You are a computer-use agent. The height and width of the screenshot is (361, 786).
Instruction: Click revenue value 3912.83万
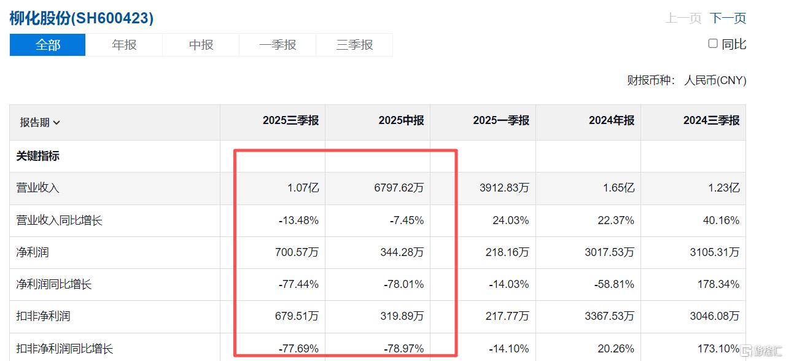tap(504, 188)
